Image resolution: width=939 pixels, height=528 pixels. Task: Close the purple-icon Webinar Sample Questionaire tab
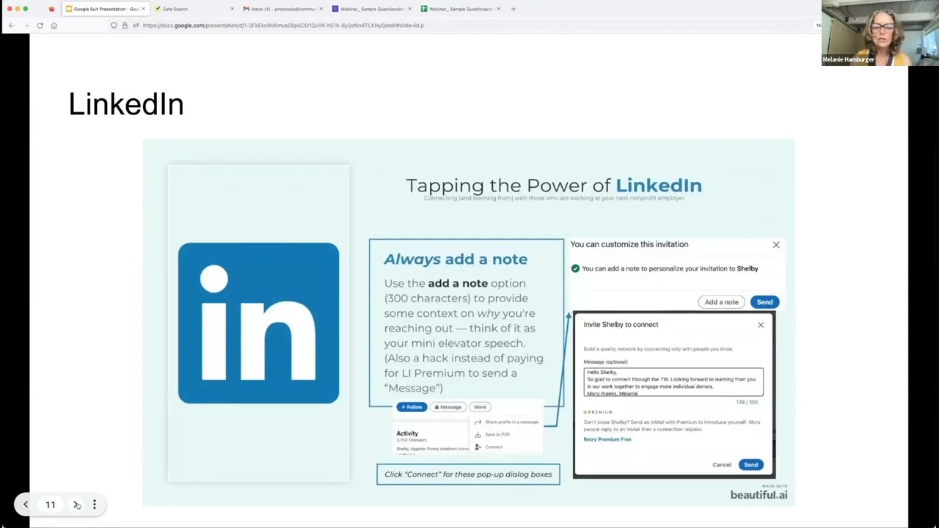pyautogui.click(x=409, y=9)
